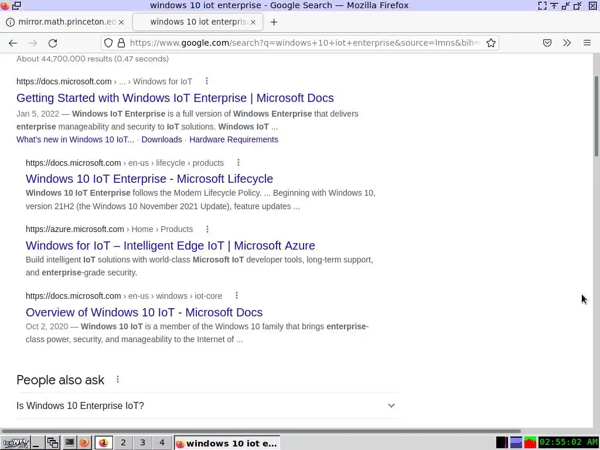Open a new tab with plus button

click(x=274, y=22)
